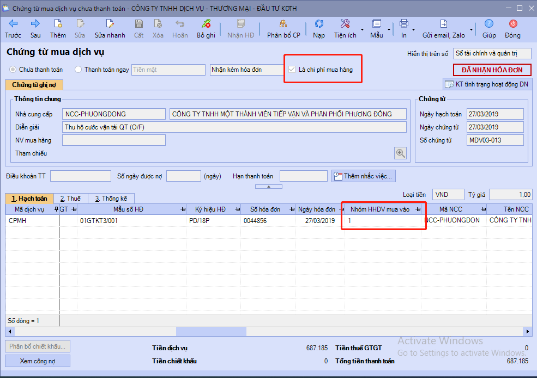Screen dimensions: 537x378
Task: Click the Cất save icon
Action: click(138, 24)
